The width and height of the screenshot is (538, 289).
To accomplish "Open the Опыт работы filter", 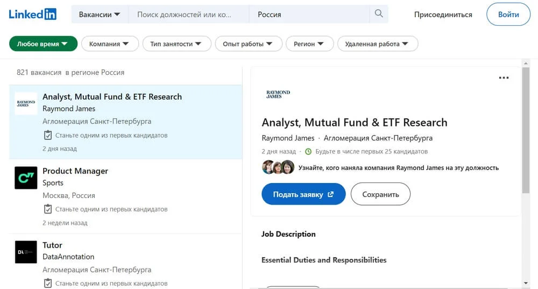I will tap(248, 44).
